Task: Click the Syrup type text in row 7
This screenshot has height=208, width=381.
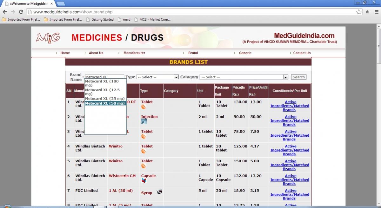Action: click(x=147, y=193)
